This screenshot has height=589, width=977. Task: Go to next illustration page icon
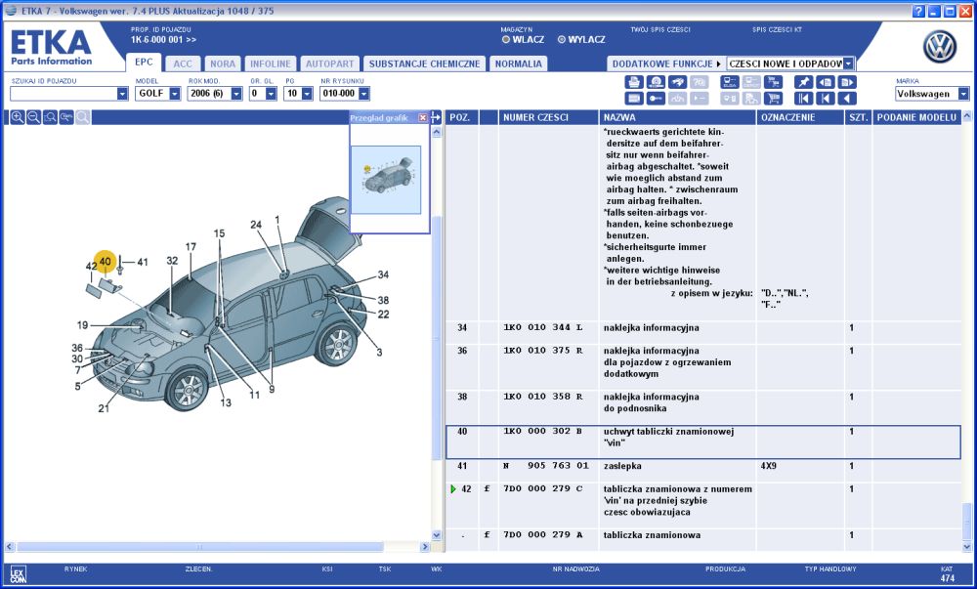(847, 82)
